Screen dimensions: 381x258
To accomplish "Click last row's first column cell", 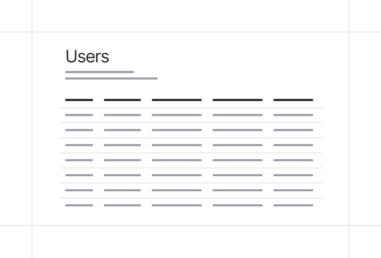I will 79,205.
